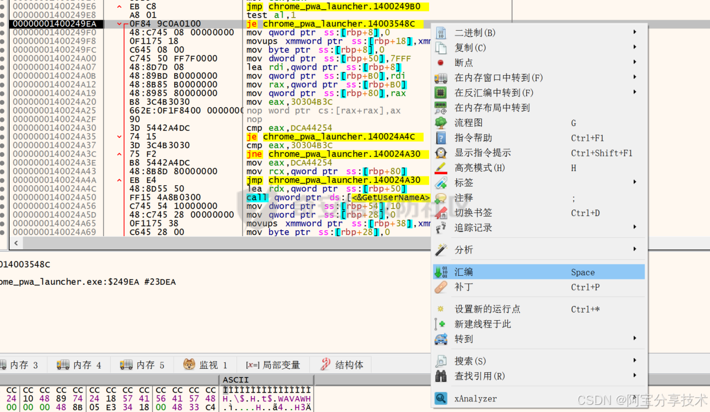Click breakpoint dot beside address 0000000140024A50

coord(2,197)
